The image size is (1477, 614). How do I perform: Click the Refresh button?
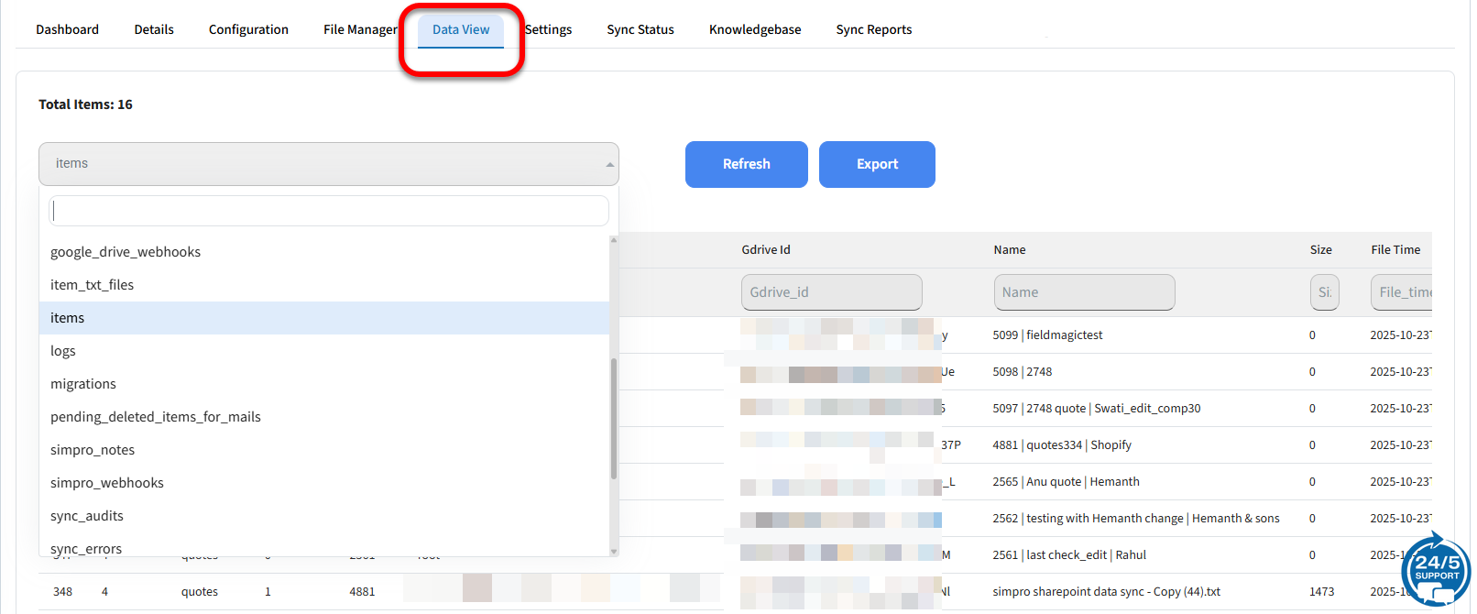coord(746,164)
